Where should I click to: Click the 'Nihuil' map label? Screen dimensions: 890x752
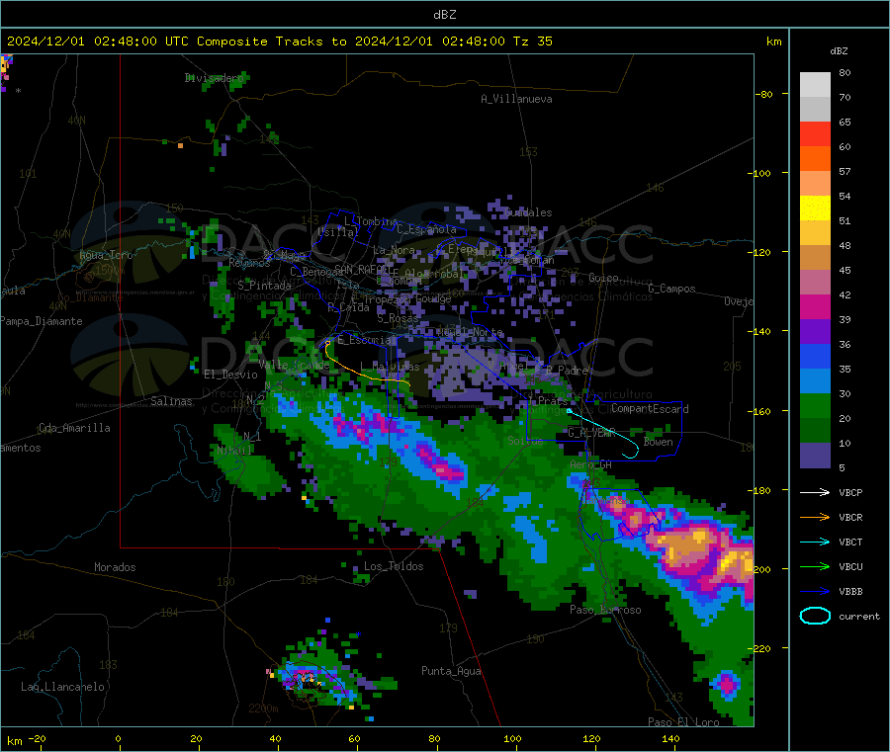pos(234,451)
